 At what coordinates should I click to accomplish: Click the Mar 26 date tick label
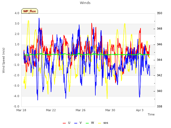[80, 110]
